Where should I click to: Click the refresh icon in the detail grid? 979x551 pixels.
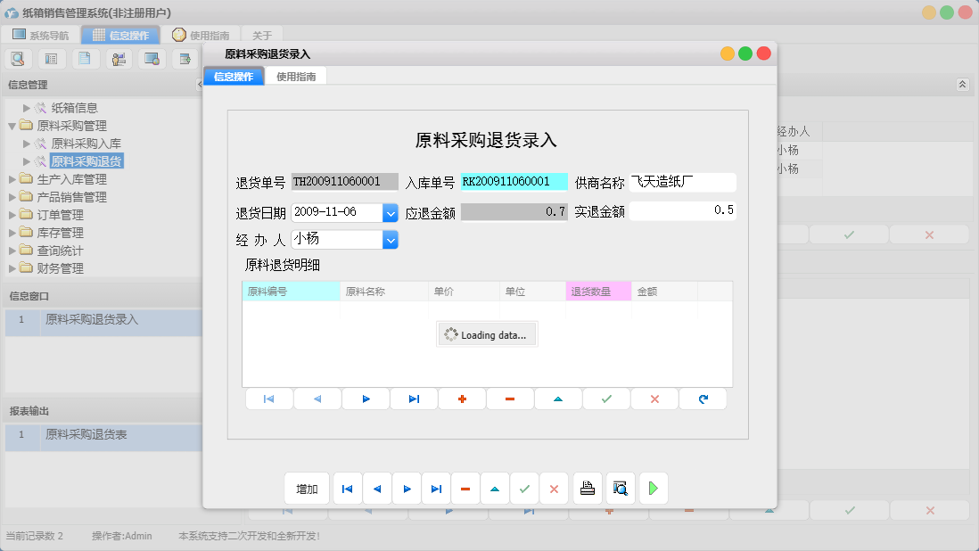pos(703,399)
